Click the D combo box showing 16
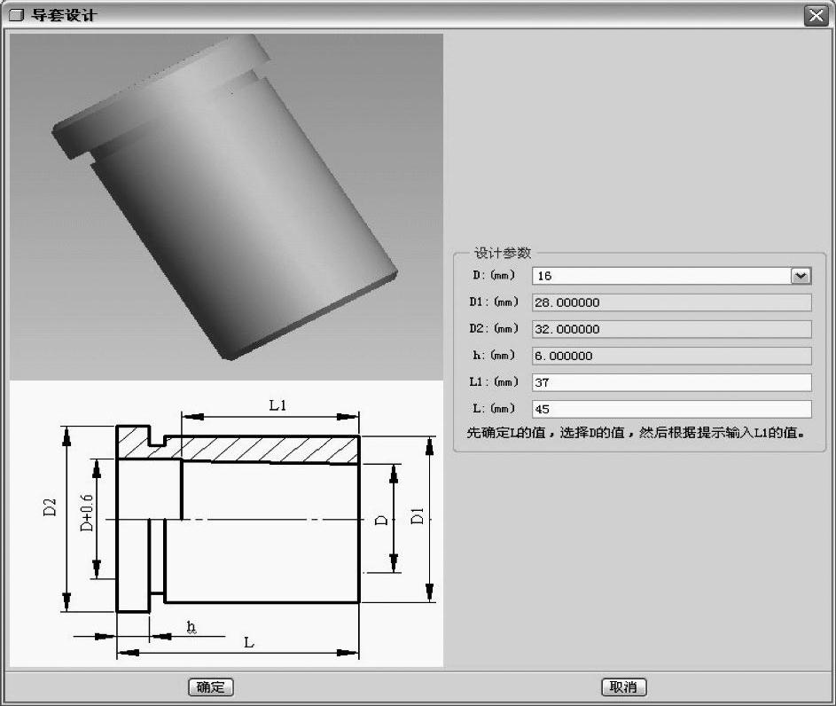 (660, 276)
